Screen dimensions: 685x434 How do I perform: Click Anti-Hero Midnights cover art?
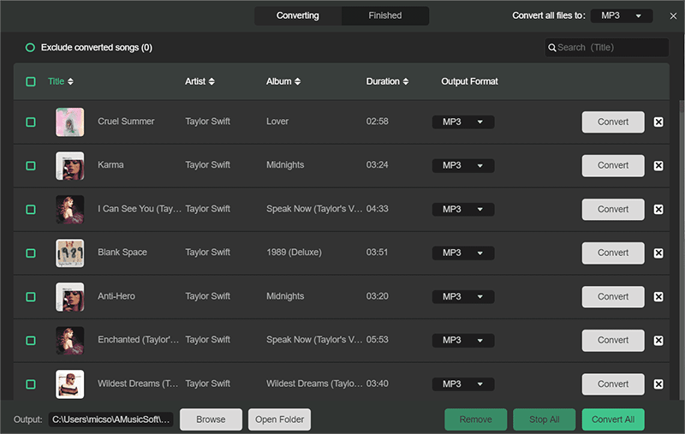tap(70, 296)
